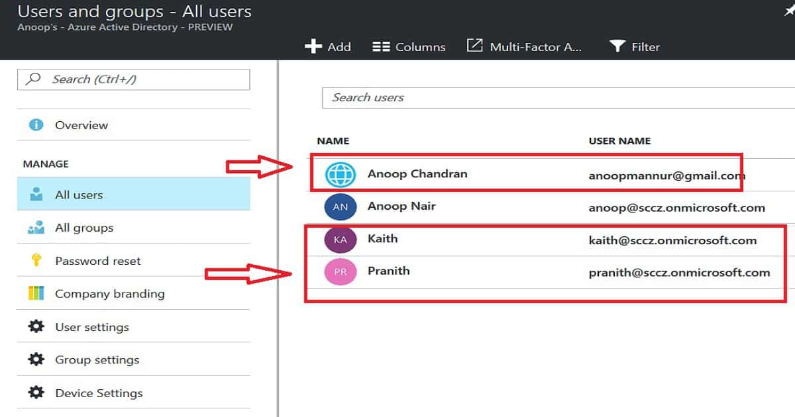Screen dimensions: 795x417
Task: Go to Password reset
Action: 134,261
